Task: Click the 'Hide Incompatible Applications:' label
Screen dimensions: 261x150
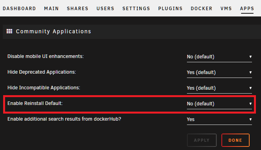Action: pyautogui.click(x=44, y=88)
